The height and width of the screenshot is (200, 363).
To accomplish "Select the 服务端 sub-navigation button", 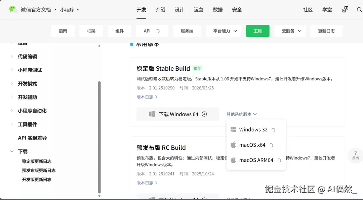I will pos(187,31).
